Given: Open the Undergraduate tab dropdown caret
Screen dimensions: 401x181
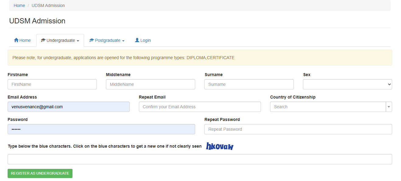Looking at the screenshot, I should 78,41.
